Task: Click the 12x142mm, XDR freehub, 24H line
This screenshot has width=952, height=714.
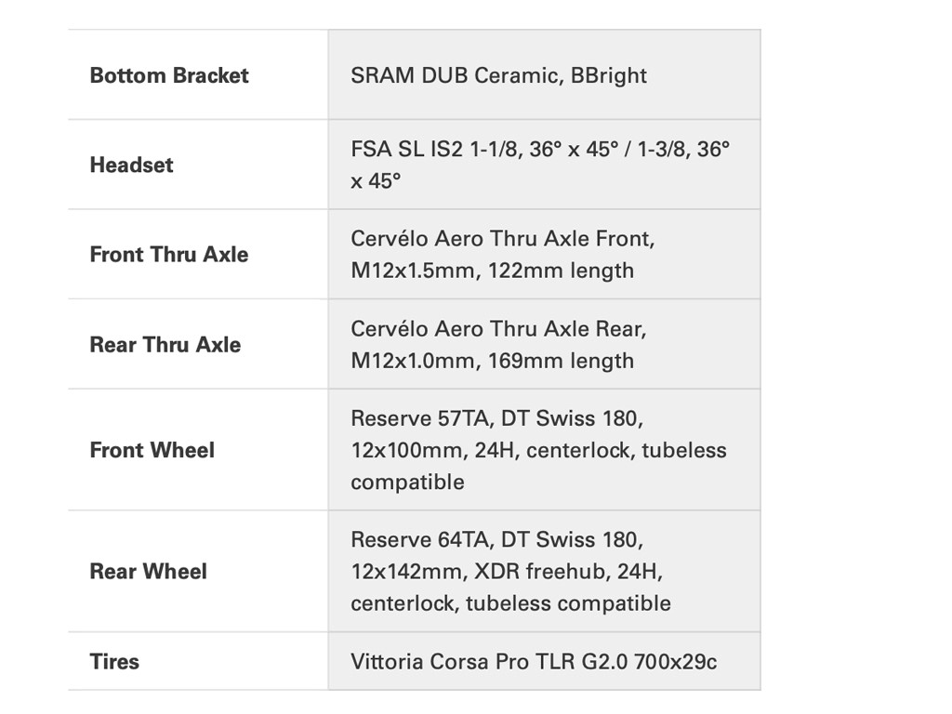Action: (x=506, y=571)
